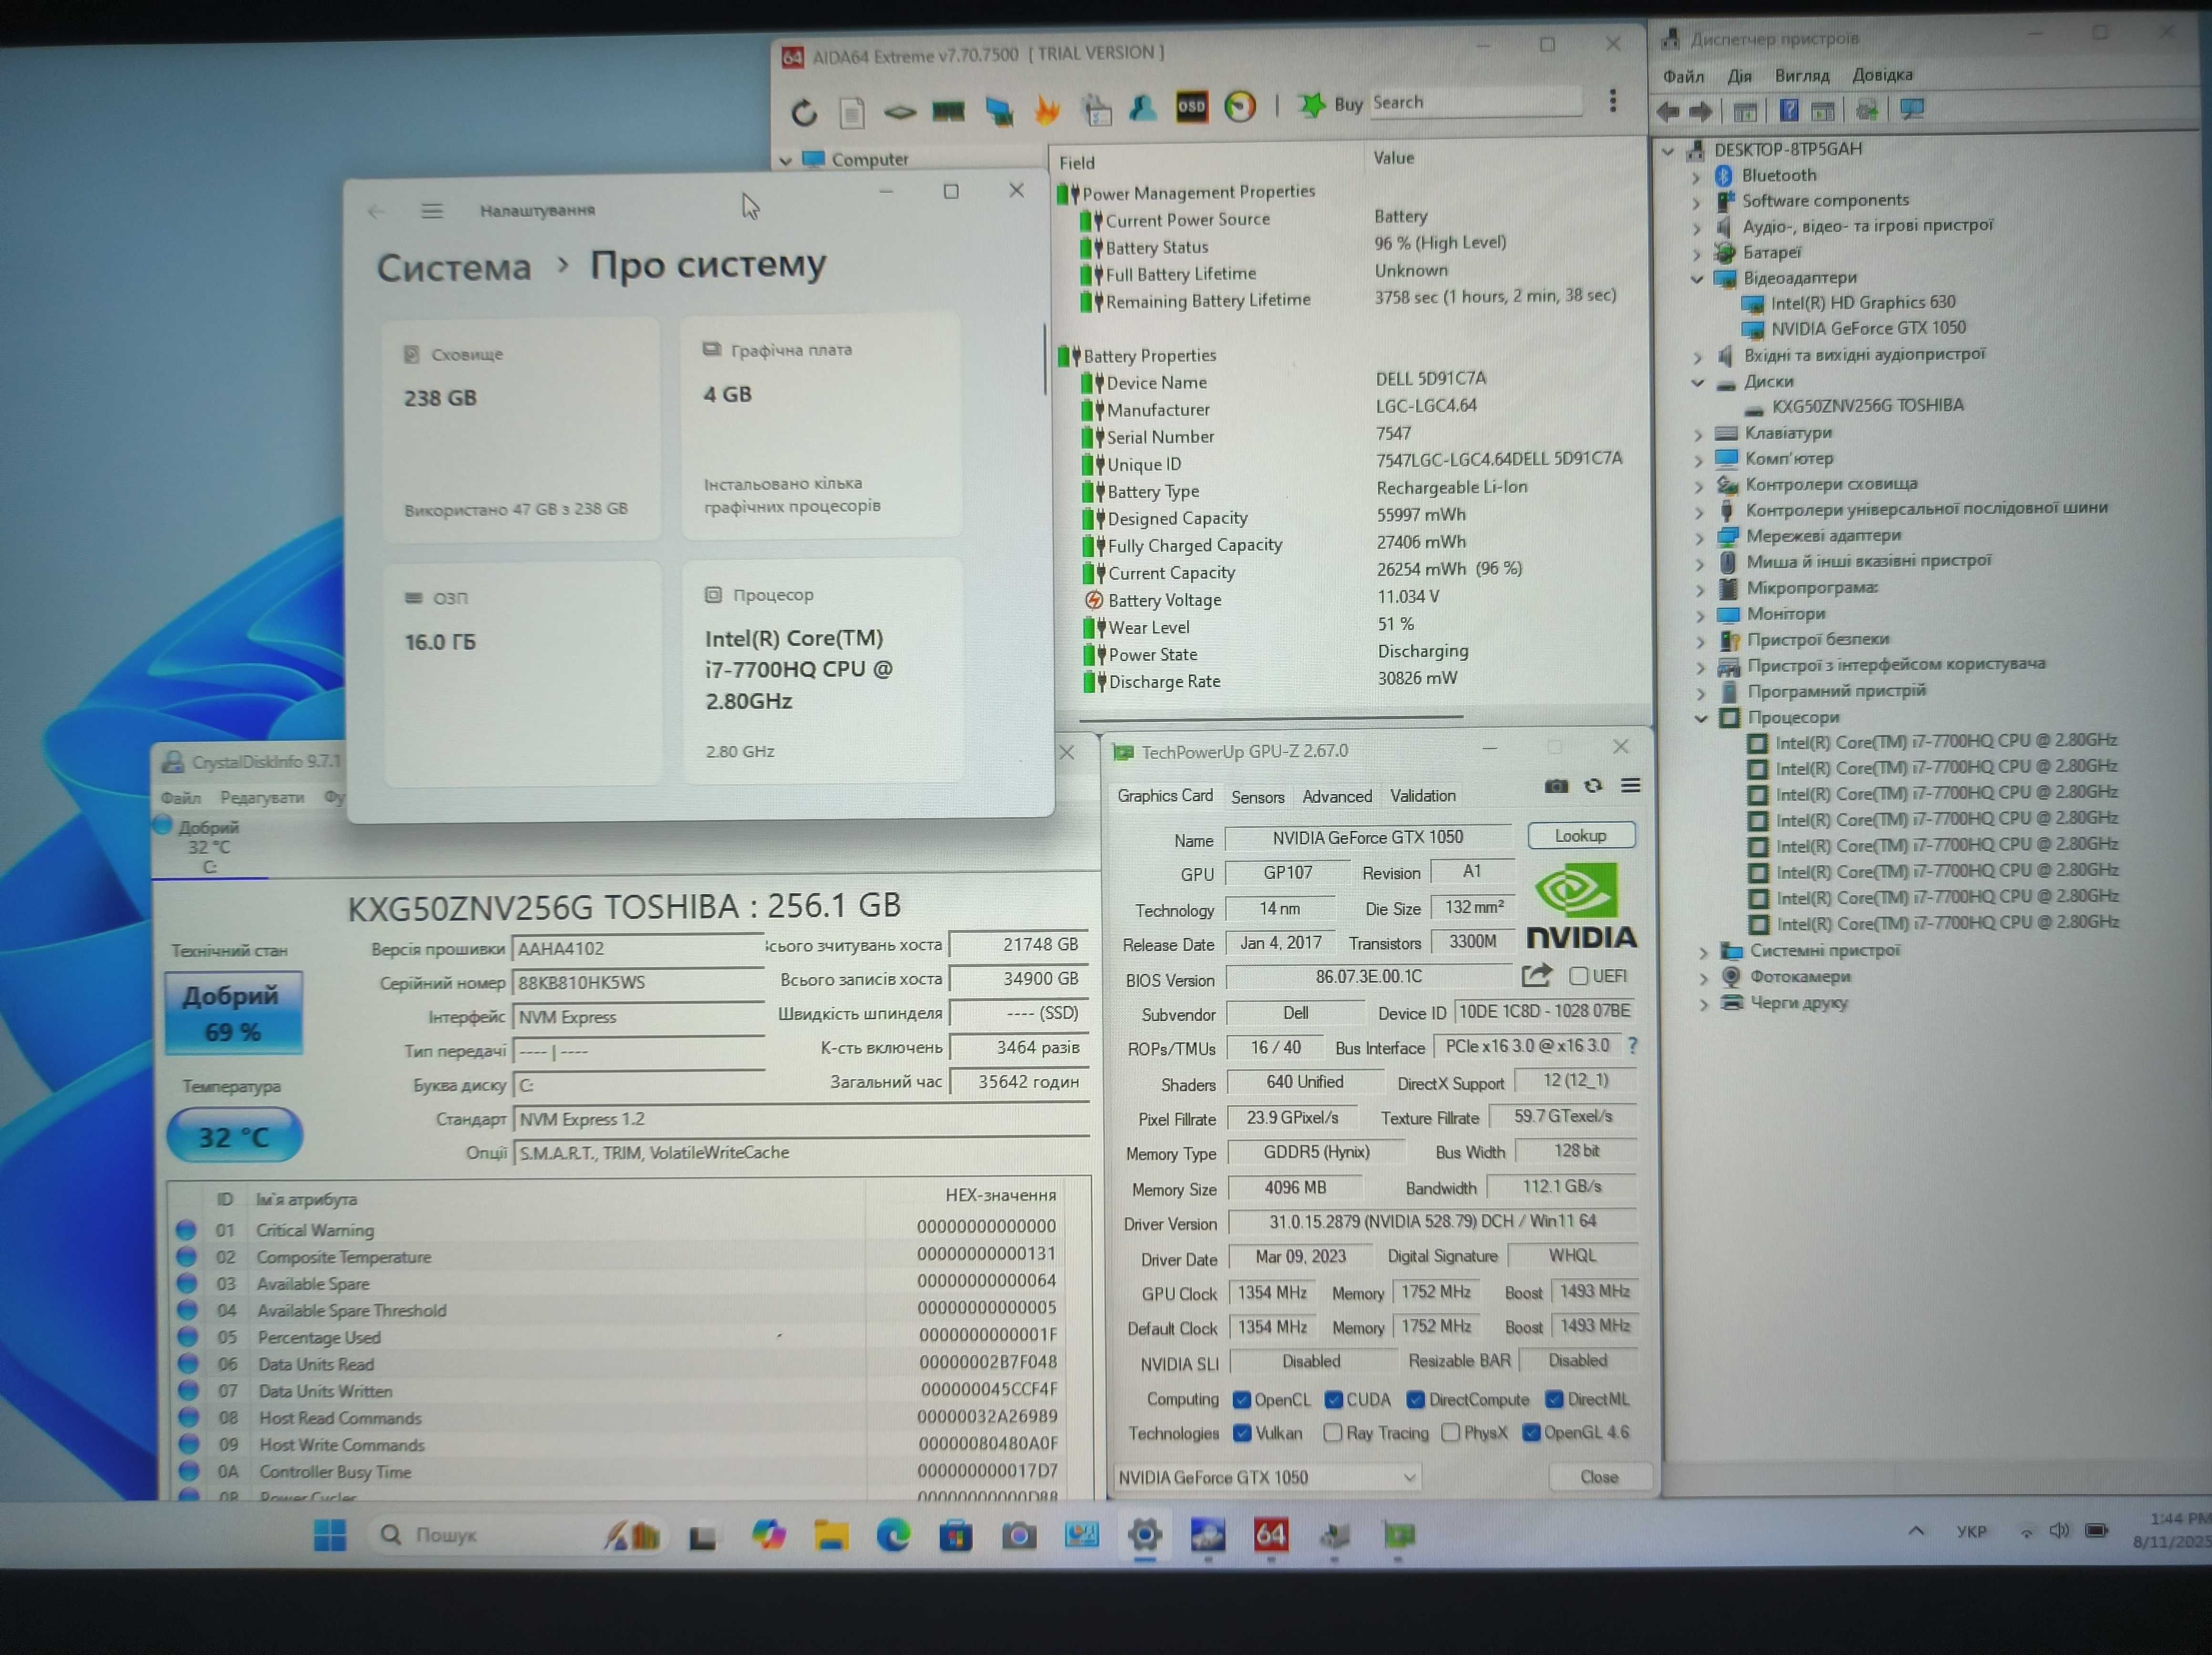Switch to GPU-Z Validation tab
Image resolution: width=2212 pixels, height=1655 pixels.
tap(1422, 796)
